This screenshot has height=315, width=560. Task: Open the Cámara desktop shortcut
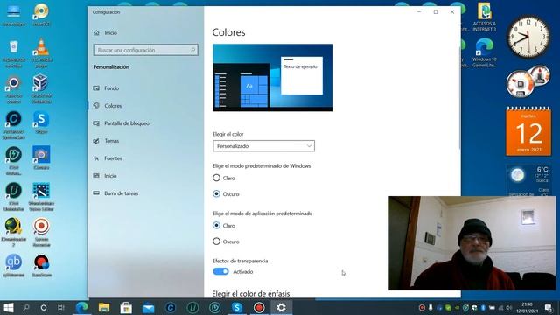click(41, 157)
